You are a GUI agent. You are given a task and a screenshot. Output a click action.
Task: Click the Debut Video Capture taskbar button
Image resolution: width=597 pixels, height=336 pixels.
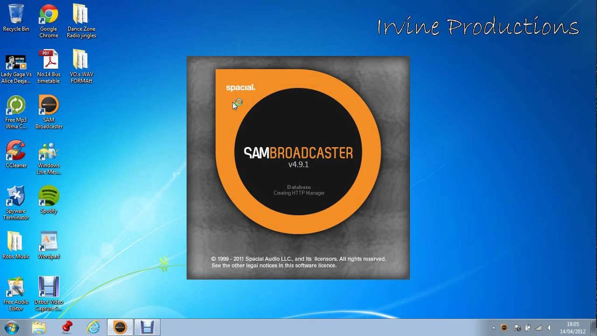coord(147,328)
